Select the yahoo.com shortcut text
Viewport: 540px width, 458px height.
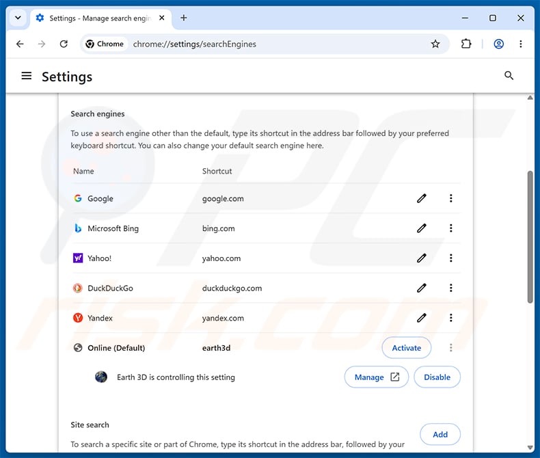pos(221,258)
